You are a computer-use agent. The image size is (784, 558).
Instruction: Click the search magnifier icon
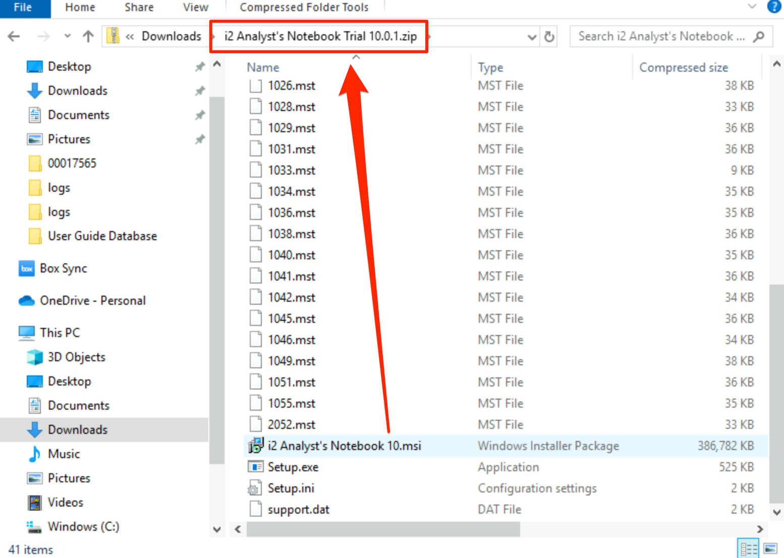759,36
